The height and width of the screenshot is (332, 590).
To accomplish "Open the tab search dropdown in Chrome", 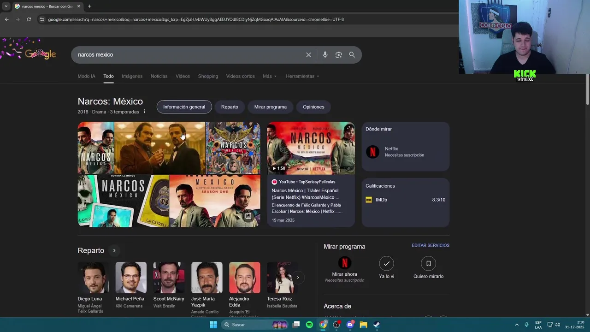I will 6,6.
